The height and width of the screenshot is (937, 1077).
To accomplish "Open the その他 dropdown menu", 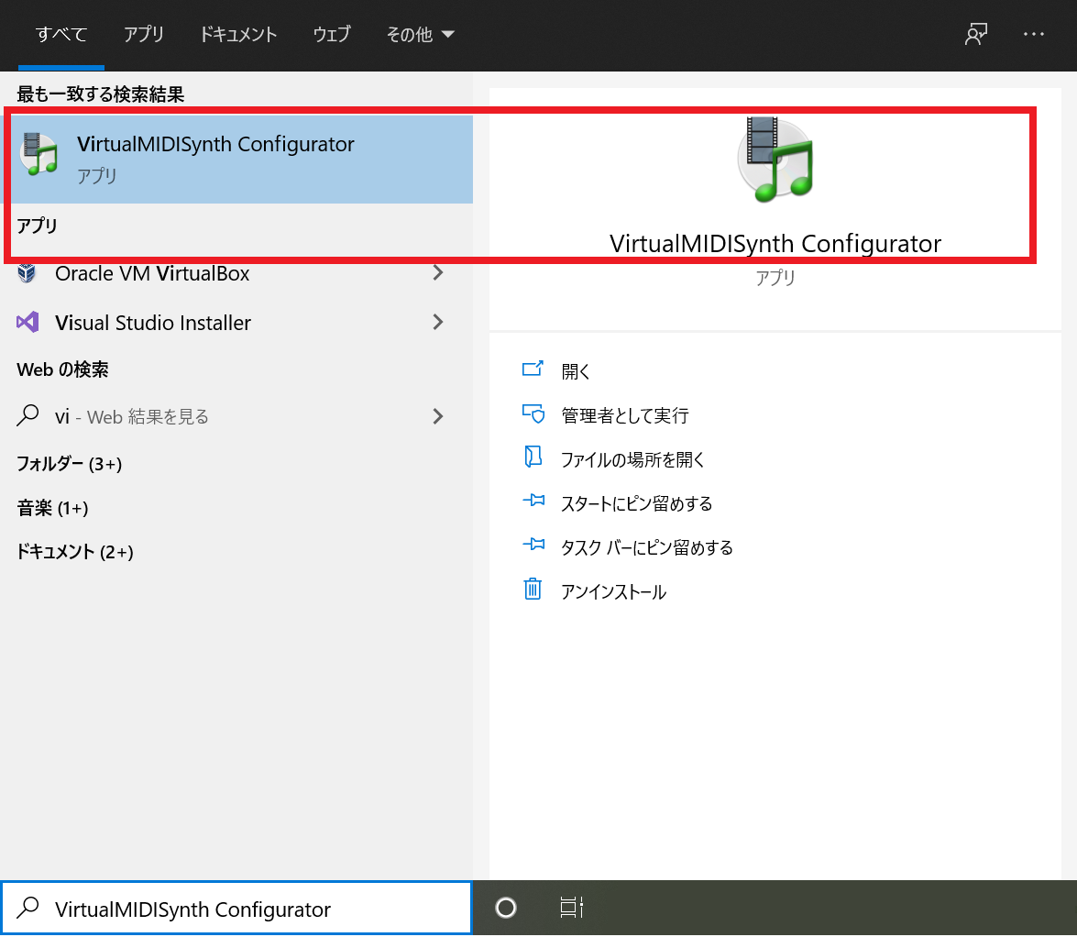I will tap(420, 34).
